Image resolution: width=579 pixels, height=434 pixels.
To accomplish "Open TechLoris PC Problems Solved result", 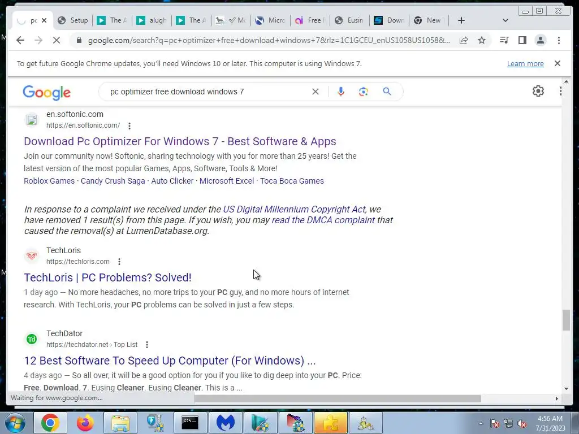I will tap(107, 277).
